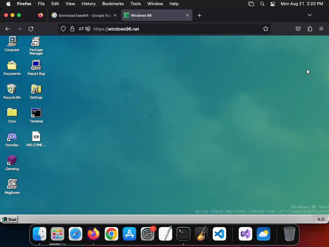Open the site permissions icon
The image size is (329, 247).
point(81,29)
